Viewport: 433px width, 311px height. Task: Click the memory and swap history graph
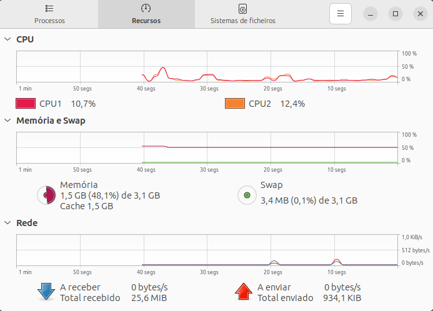(207, 148)
